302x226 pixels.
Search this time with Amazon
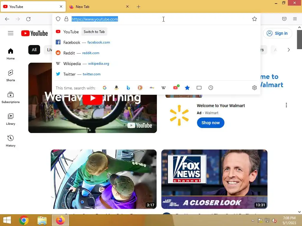[x=116, y=88]
